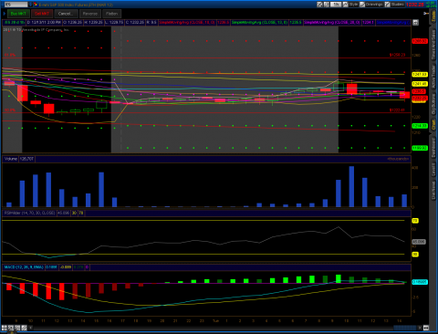This screenshot has width=438, height=334.
Task: Click the MACD (12, 26, 9, EMA) label
Action: (x=24, y=267)
